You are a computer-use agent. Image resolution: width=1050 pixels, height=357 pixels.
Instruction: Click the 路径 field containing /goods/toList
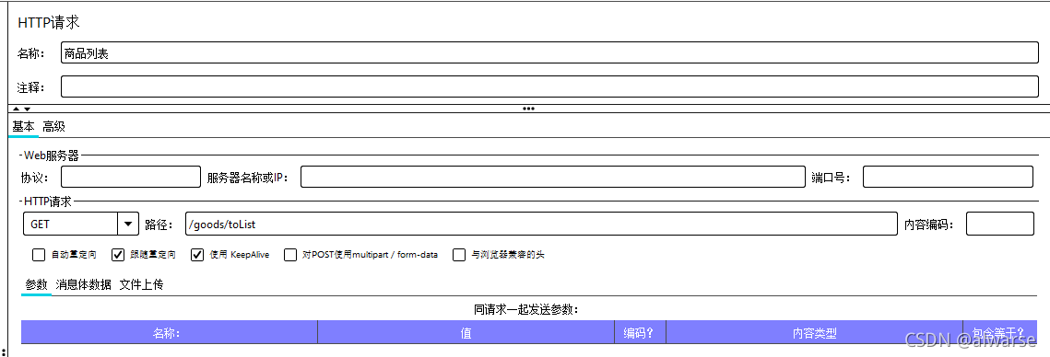click(540, 224)
